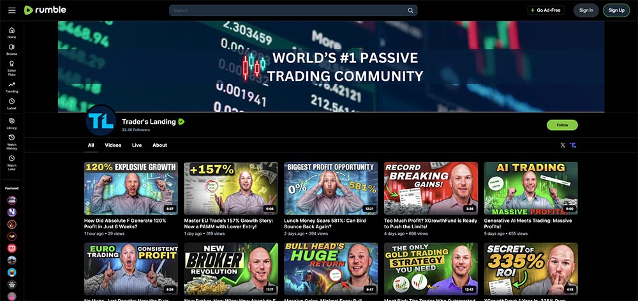
Task: Open the Only Gold Trading Strategy thumbnail
Action: click(431, 269)
